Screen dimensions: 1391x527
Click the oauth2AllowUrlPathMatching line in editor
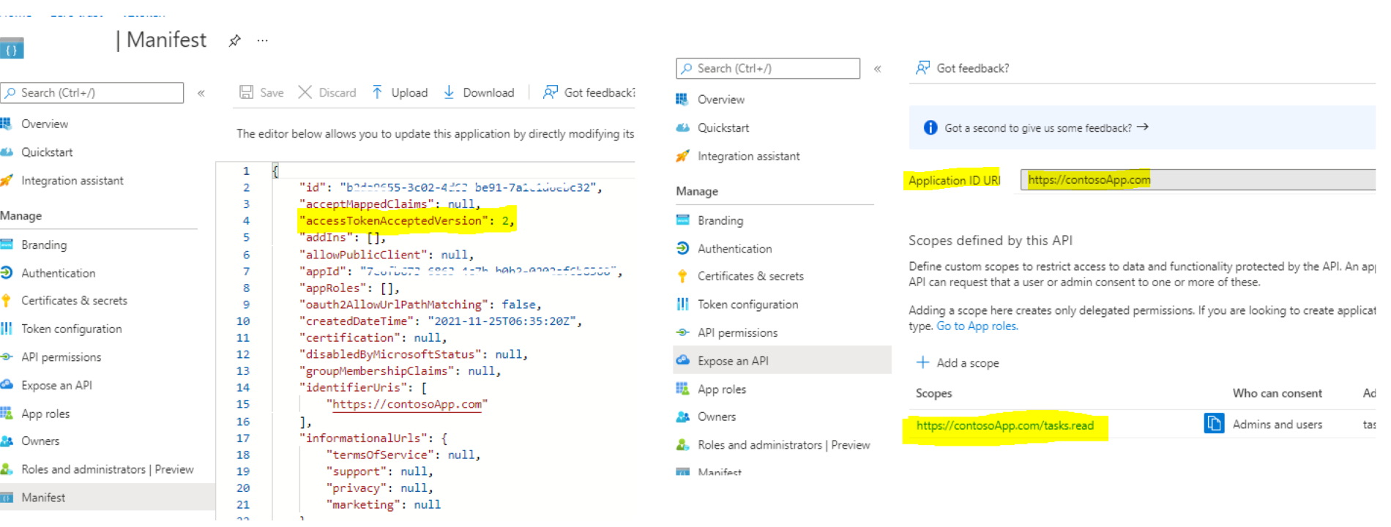420,304
